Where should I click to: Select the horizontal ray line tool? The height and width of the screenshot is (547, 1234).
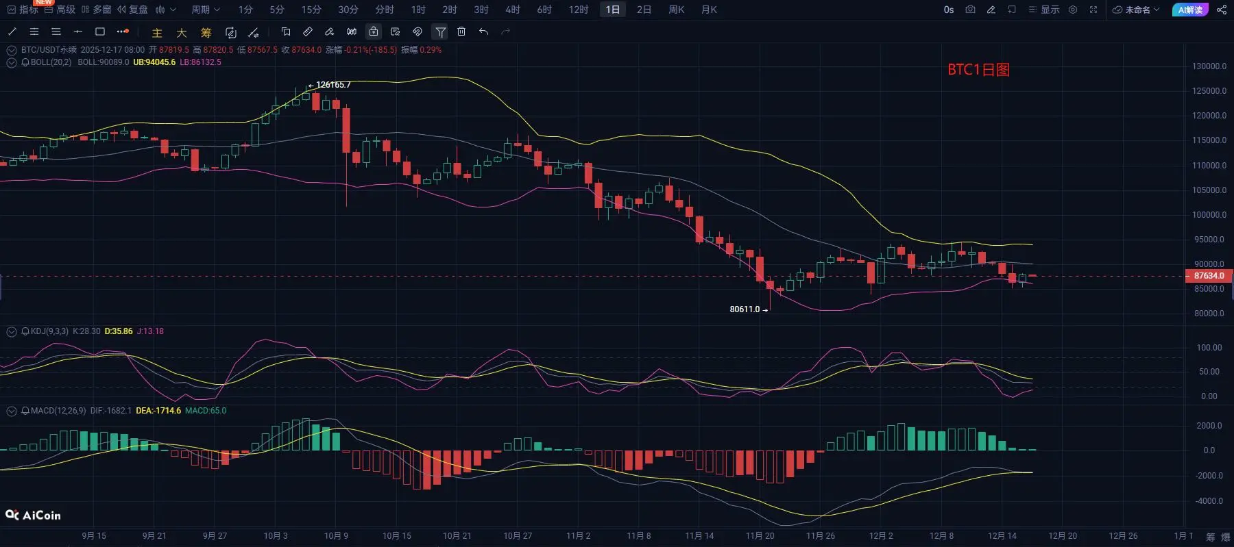[78, 31]
